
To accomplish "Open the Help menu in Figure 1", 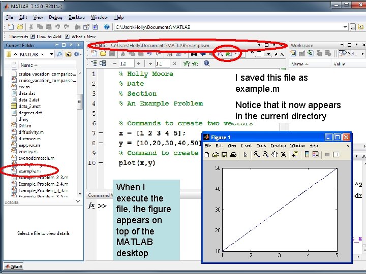I will tap(314, 146).
